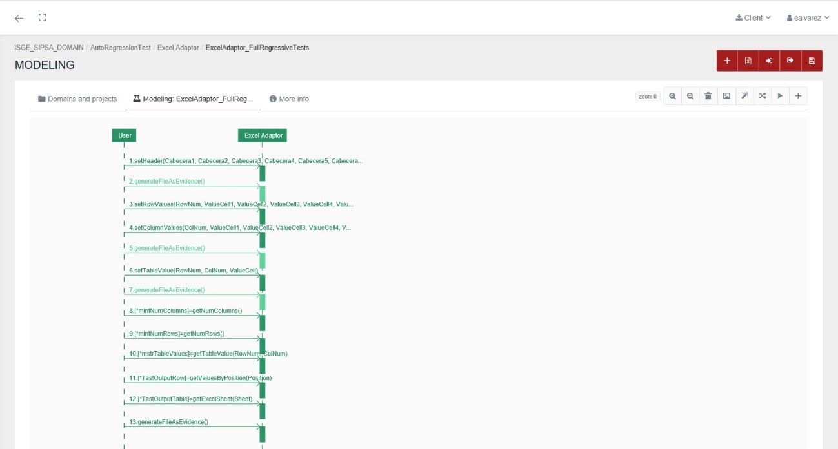
Task: Click the red export arrow button
Action: (x=790, y=61)
